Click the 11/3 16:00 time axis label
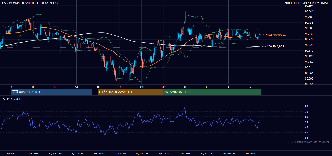This screenshot has height=156, width=332. click(x=98, y=154)
